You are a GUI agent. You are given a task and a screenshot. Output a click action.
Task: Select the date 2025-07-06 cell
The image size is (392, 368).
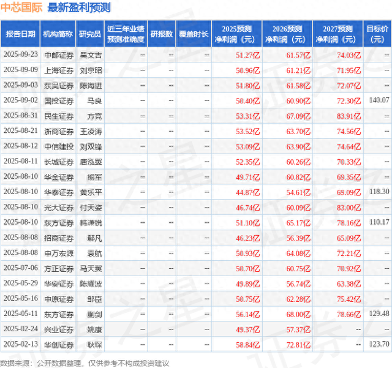point(20,268)
